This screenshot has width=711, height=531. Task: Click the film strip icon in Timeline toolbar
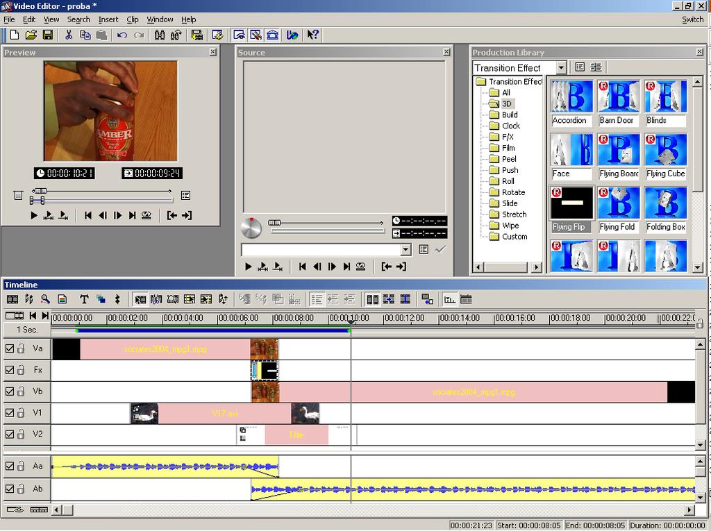click(x=12, y=299)
